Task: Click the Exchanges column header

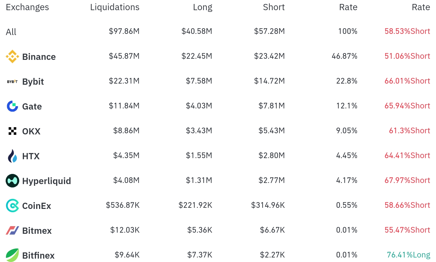Action: point(27,7)
